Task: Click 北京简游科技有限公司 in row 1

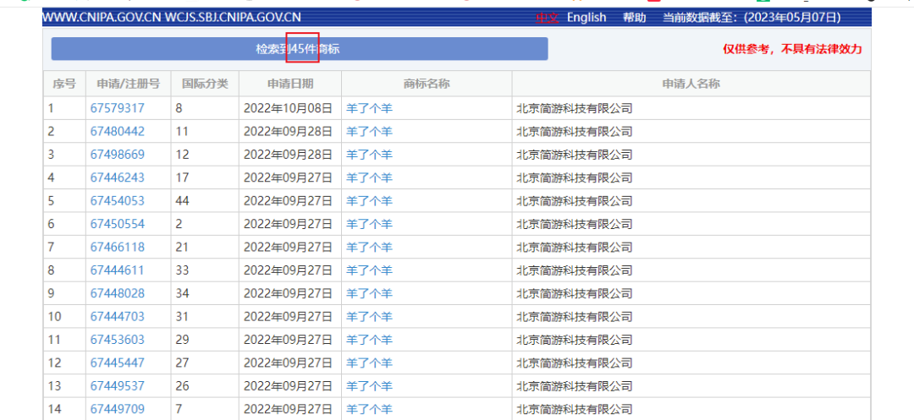Action: (x=574, y=108)
